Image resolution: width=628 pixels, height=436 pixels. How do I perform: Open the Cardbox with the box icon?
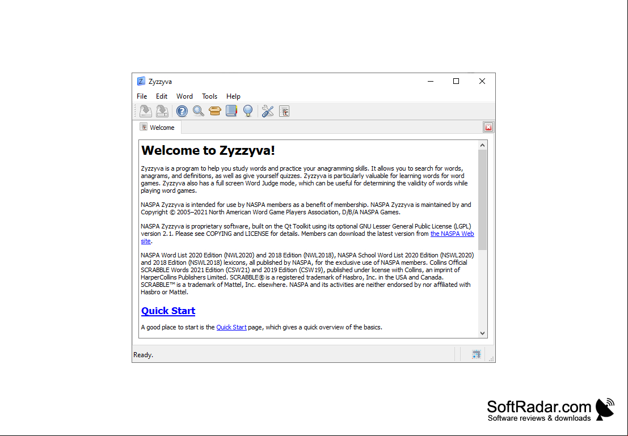[214, 111]
